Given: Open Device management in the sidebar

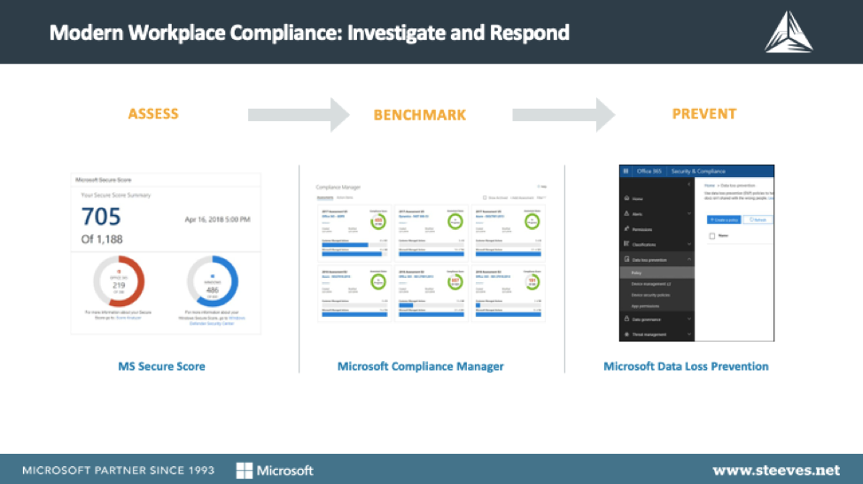Looking at the screenshot, I should pos(651,284).
